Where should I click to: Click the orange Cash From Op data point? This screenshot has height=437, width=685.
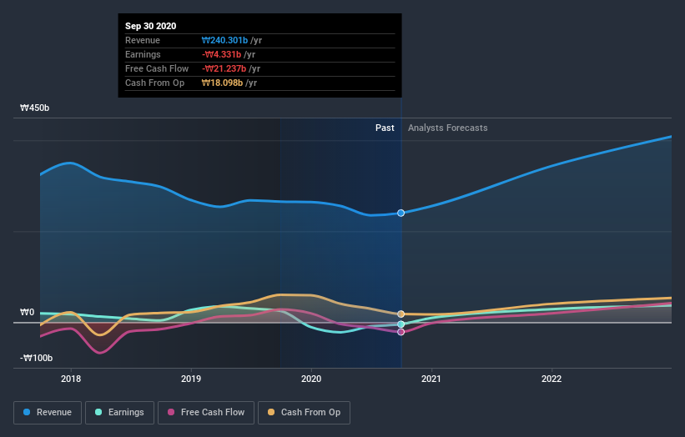[x=400, y=314]
